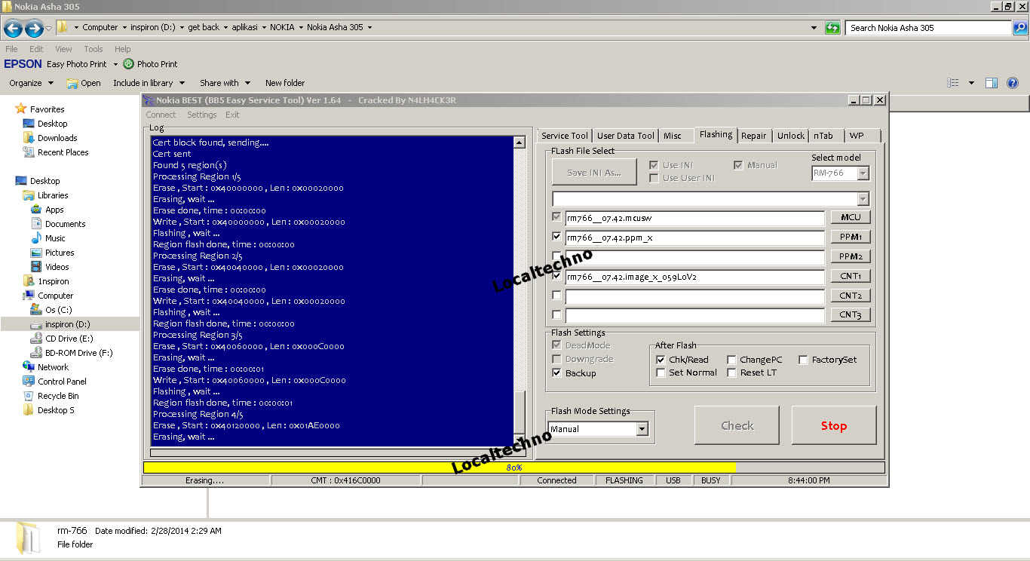This screenshot has width=1030, height=561.
Task: Open the Select model RM-766 dropdown
Action: coord(863,173)
